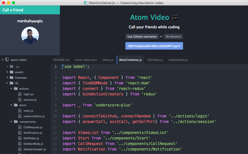This screenshot has width=248, height=154.
Task: Click the session.js file icon
Action: point(20,100)
